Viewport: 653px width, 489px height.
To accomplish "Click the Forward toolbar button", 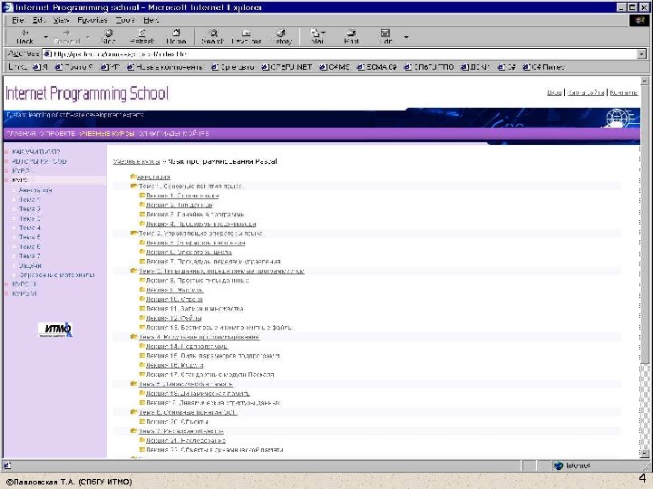I will pyautogui.click(x=66, y=36).
